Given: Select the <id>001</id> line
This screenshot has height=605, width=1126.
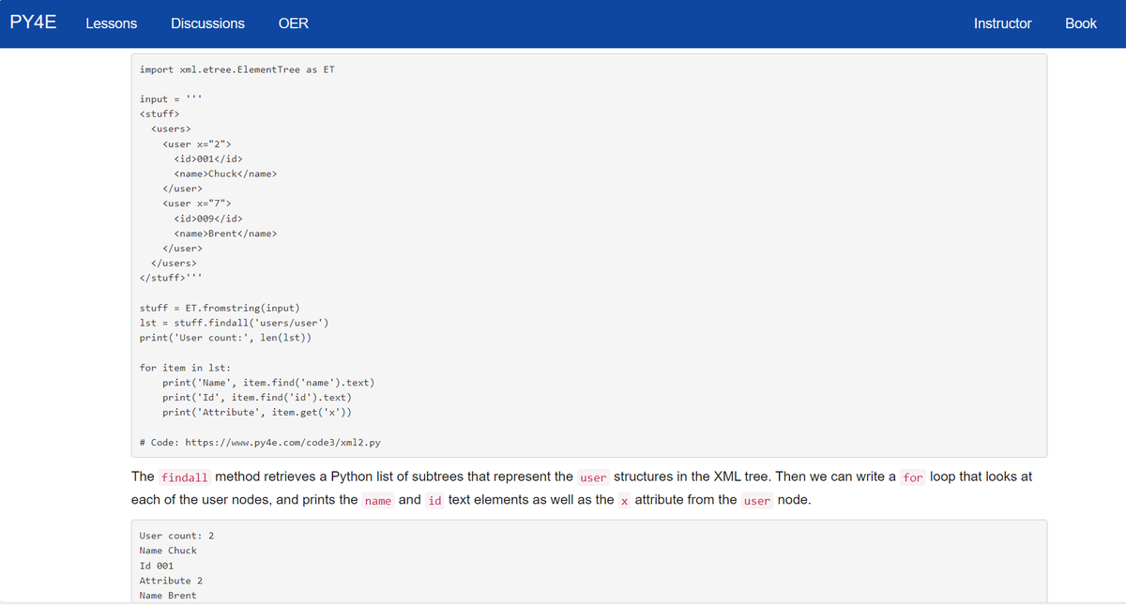Looking at the screenshot, I should (x=208, y=159).
